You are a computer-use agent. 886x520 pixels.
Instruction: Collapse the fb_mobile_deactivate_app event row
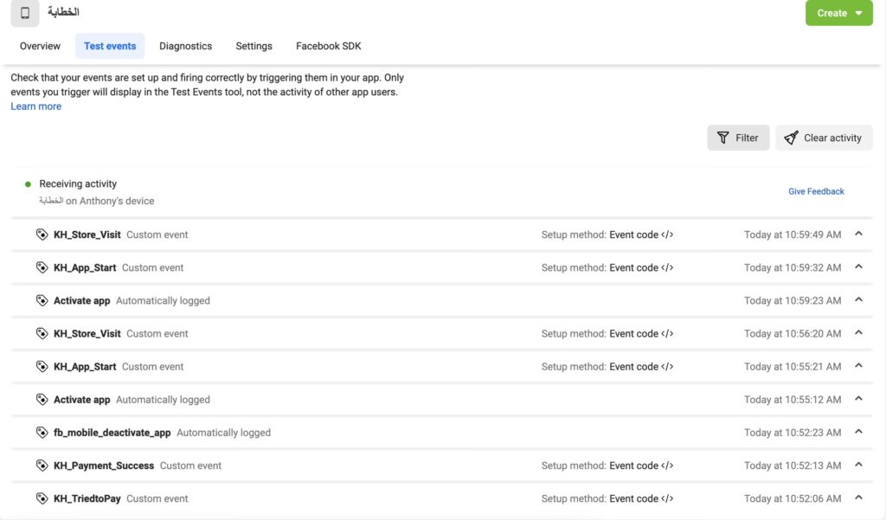point(858,432)
